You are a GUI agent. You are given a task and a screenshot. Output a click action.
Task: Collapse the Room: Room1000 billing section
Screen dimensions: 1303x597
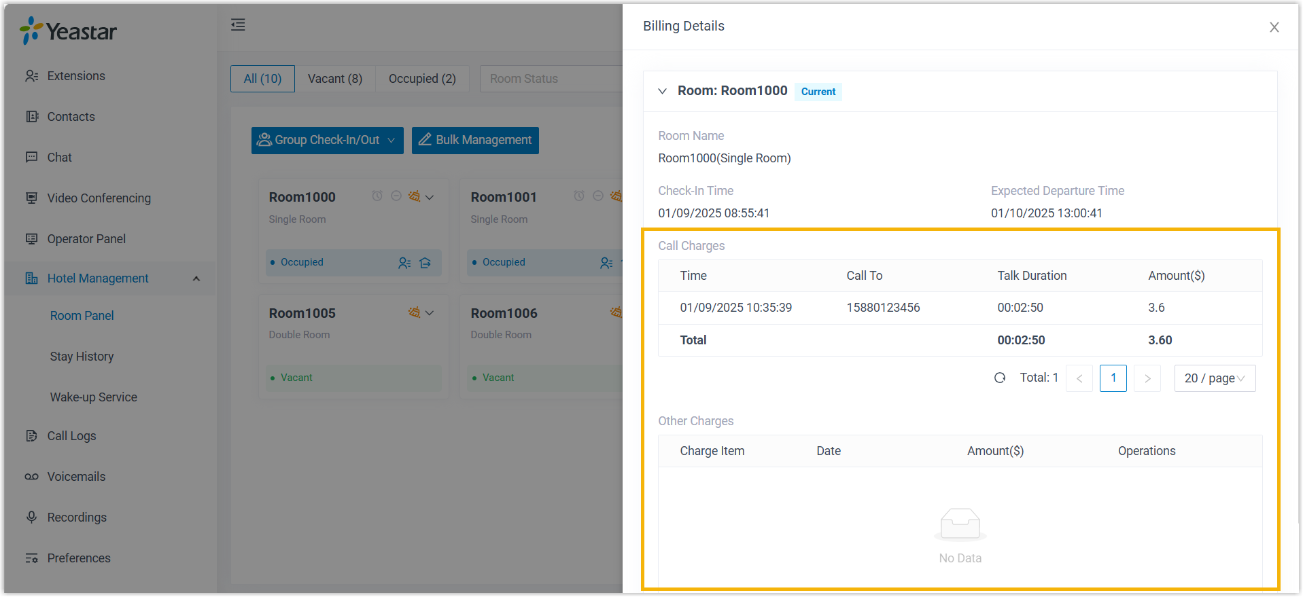point(662,91)
